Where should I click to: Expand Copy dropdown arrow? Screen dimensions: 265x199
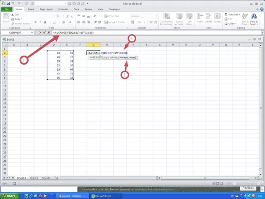(22, 19)
